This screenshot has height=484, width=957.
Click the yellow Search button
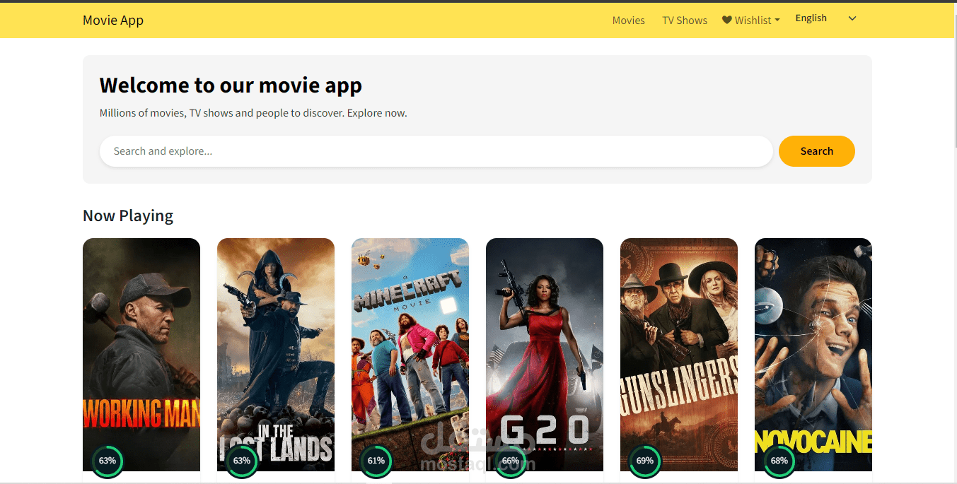pos(817,151)
